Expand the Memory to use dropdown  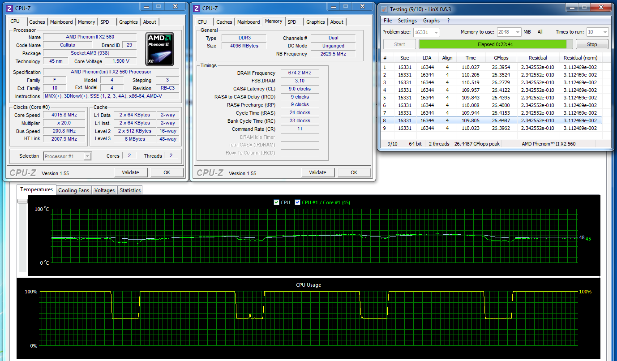(x=517, y=32)
